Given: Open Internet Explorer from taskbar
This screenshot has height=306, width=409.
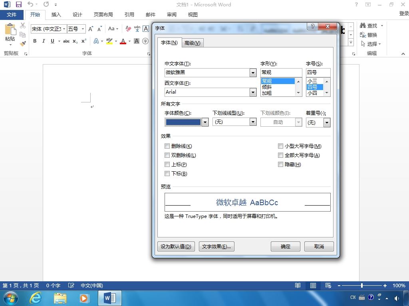Looking at the screenshot, I should pyautogui.click(x=35, y=298).
